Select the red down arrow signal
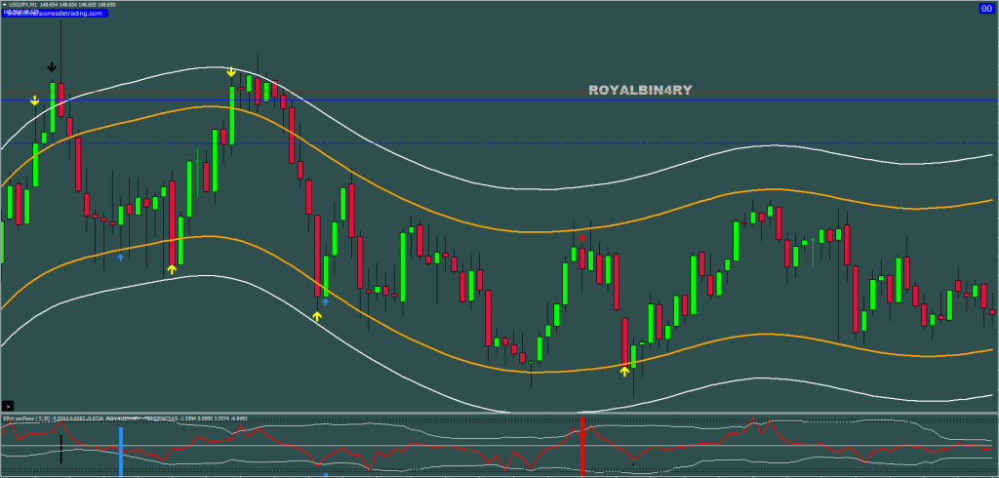Screen dimensions: 999x478 [x=581, y=238]
